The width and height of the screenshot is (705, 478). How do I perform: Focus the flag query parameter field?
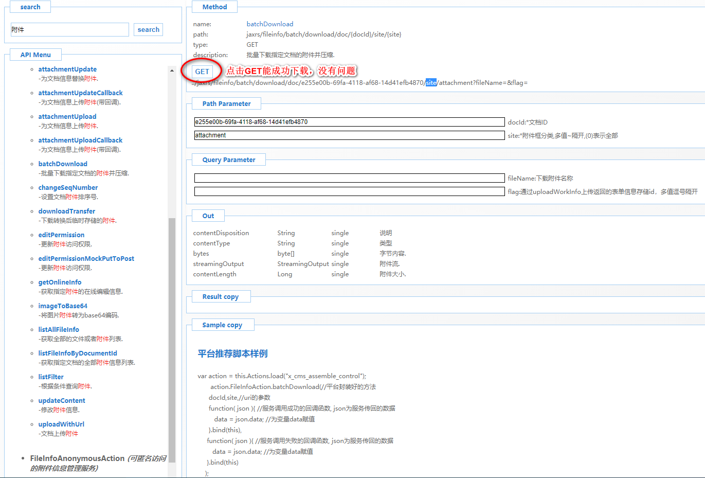coord(349,191)
